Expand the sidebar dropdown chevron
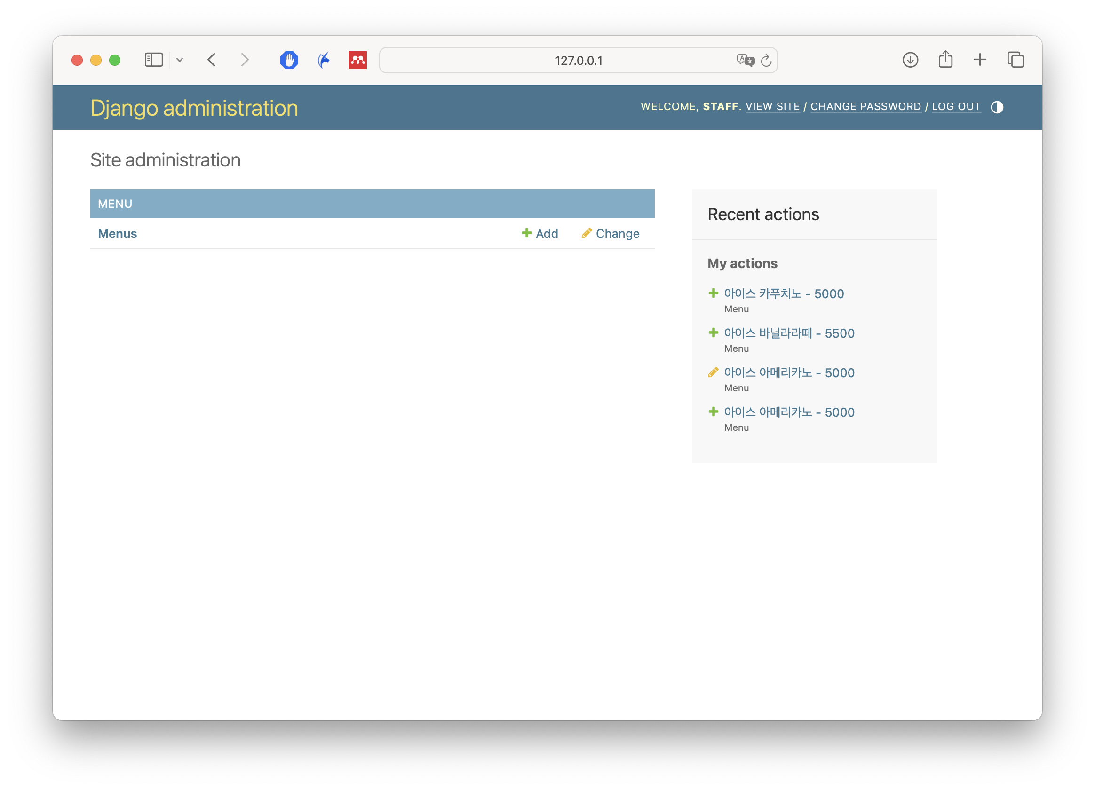 [180, 60]
